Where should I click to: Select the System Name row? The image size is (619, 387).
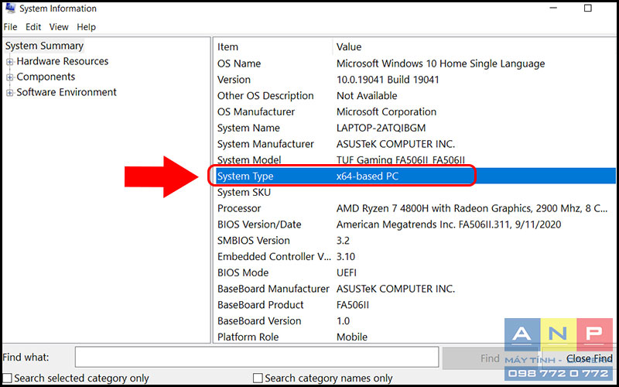point(415,128)
